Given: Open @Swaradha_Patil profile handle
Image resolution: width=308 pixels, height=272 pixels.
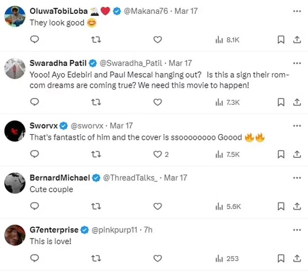Looking at the screenshot, I should click(131, 63).
